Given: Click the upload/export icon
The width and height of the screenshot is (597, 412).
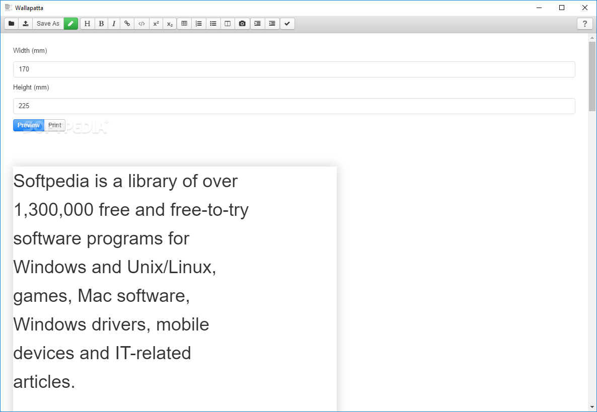Looking at the screenshot, I should point(26,24).
